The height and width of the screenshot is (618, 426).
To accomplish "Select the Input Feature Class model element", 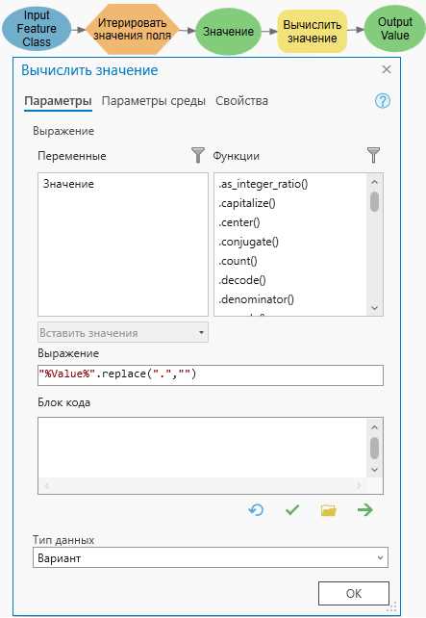I will (37, 29).
